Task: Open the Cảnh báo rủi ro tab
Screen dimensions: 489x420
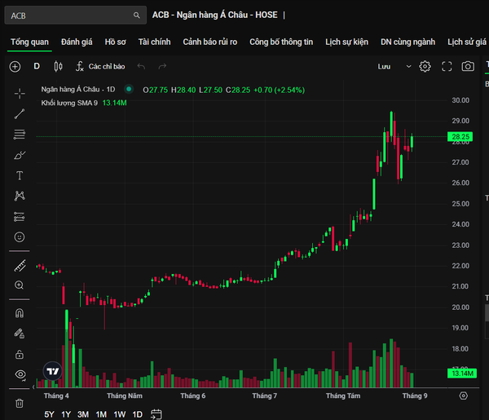Action: 210,42
